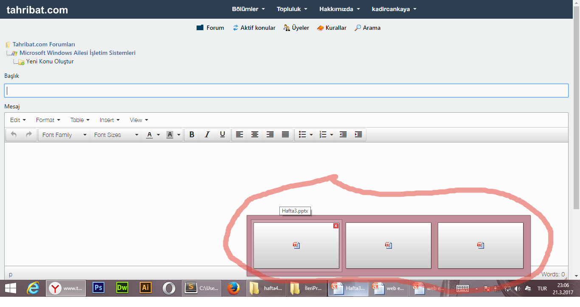Switch to the Sublime Text C:\Use... window
580x307 pixels.
click(202, 288)
